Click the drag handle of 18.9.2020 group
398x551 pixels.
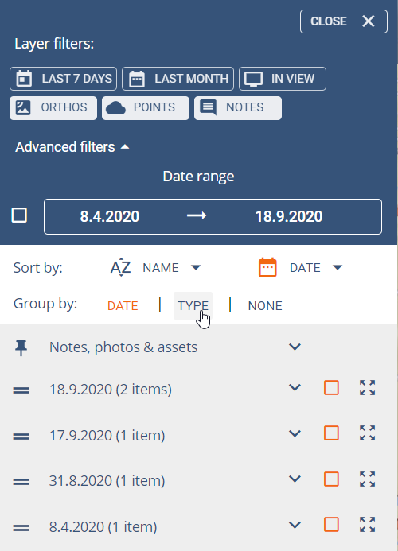click(21, 390)
